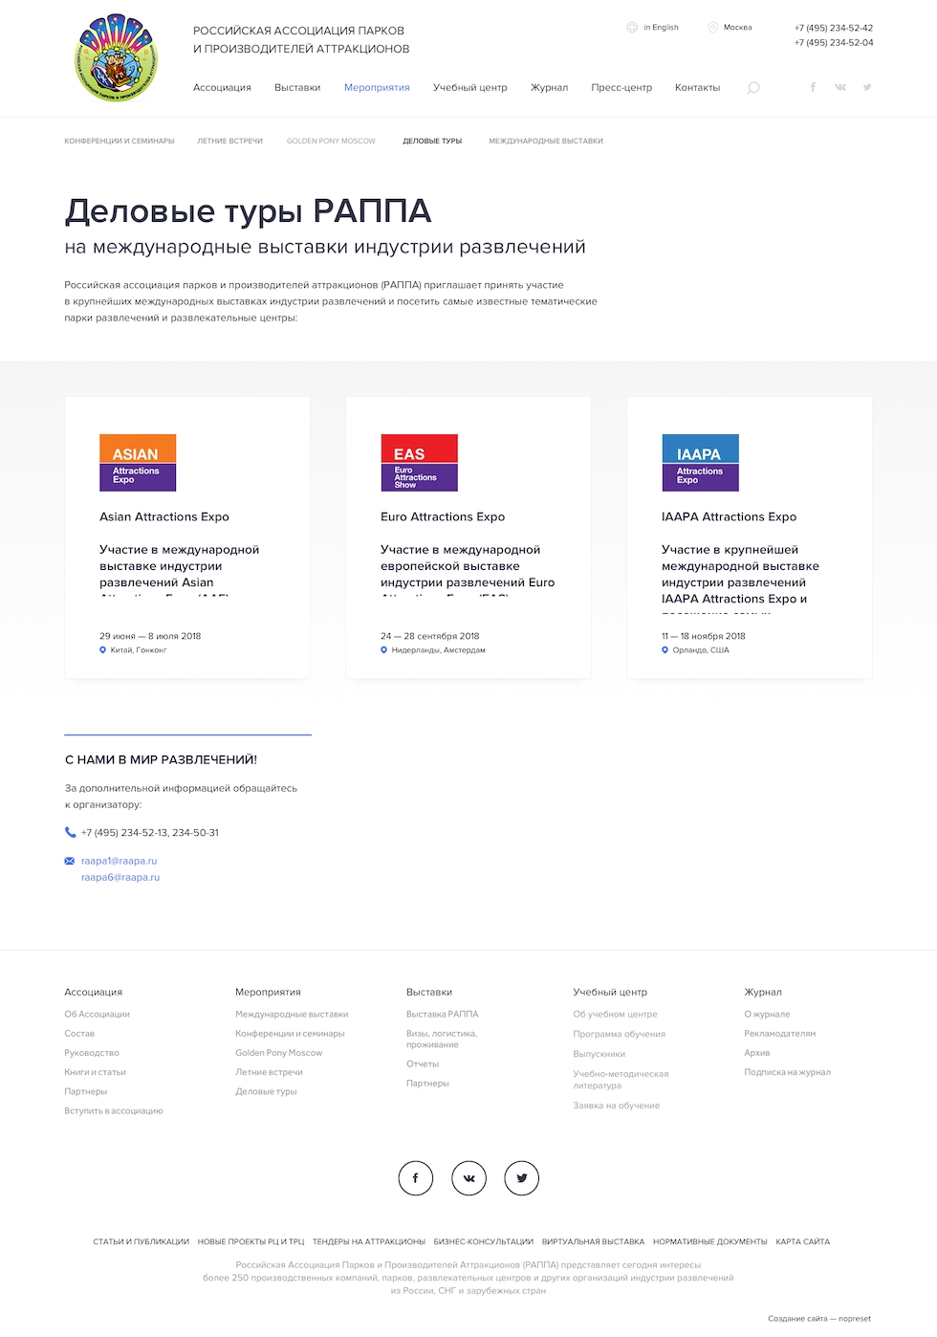Click the RAAPA association logo
Screen dimensions: 937x1337
click(x=117, y=58)
